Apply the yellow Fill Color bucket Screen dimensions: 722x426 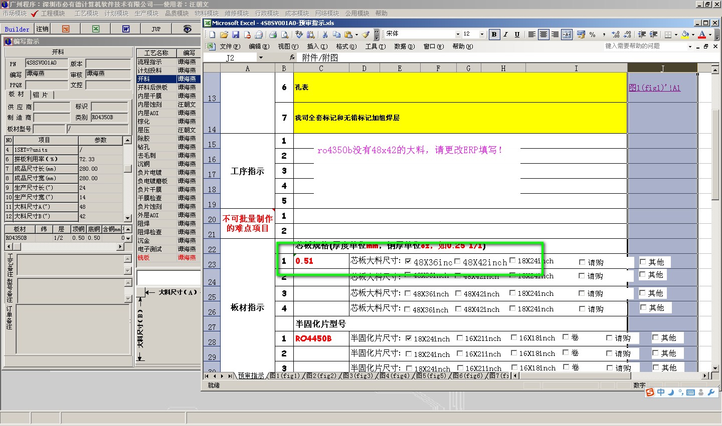click(685, 35)
